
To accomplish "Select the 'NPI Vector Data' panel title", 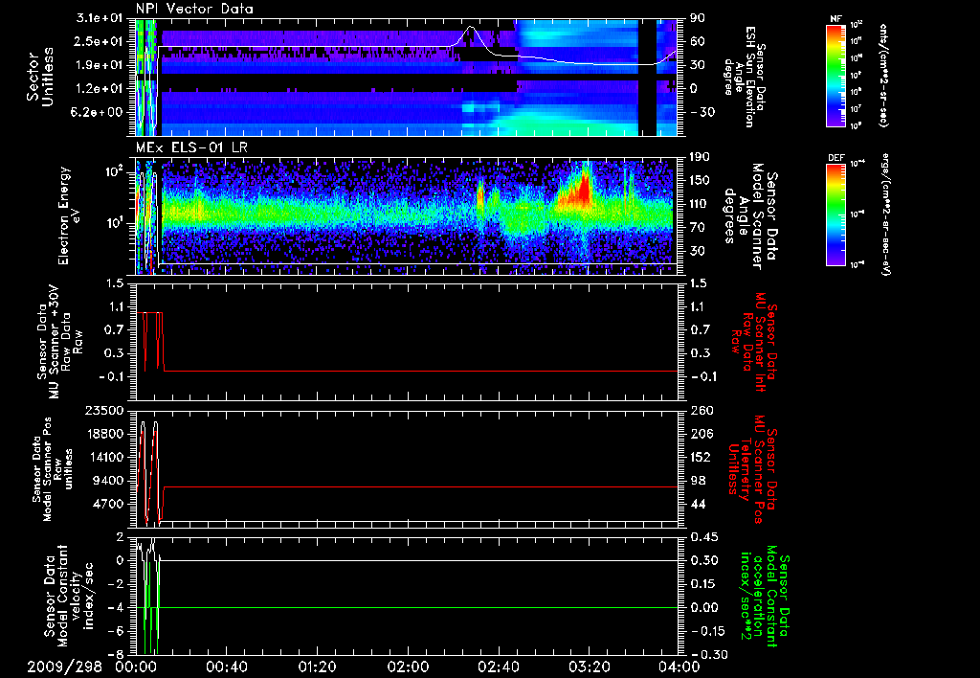I will (x=194, y=9).
